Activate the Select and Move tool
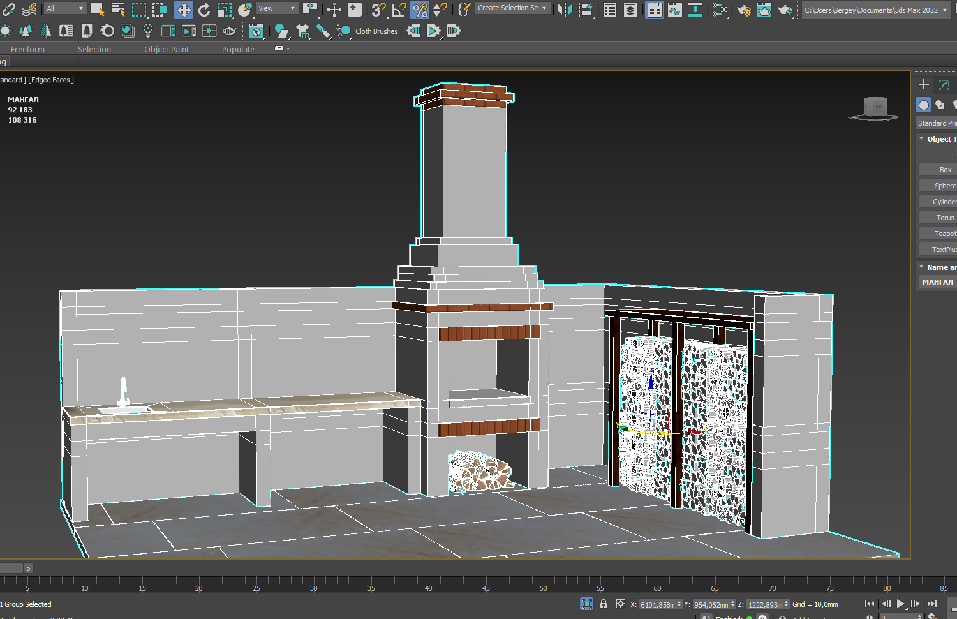Screen dimensions: 957x619 tap(184, 10)
